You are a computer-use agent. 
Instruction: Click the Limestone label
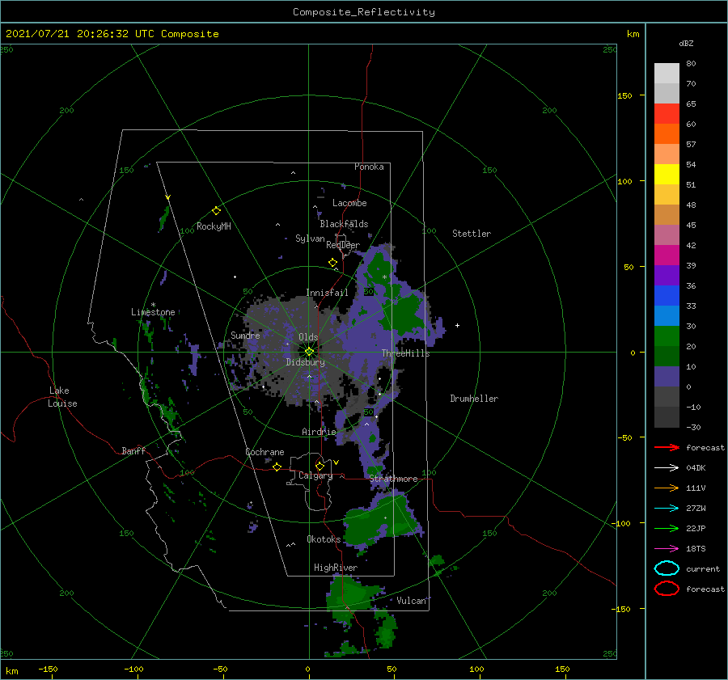pyautogui.click(x=153, y=312)
